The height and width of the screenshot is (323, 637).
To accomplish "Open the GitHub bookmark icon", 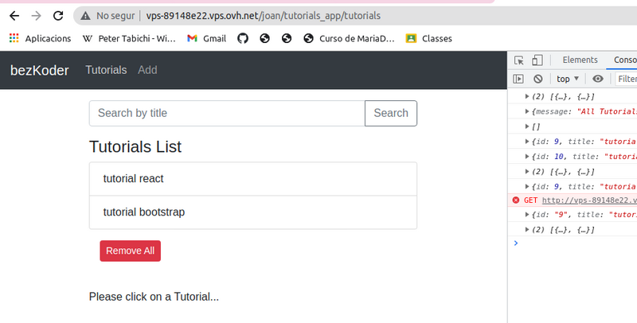I will [x=243, y=37].
